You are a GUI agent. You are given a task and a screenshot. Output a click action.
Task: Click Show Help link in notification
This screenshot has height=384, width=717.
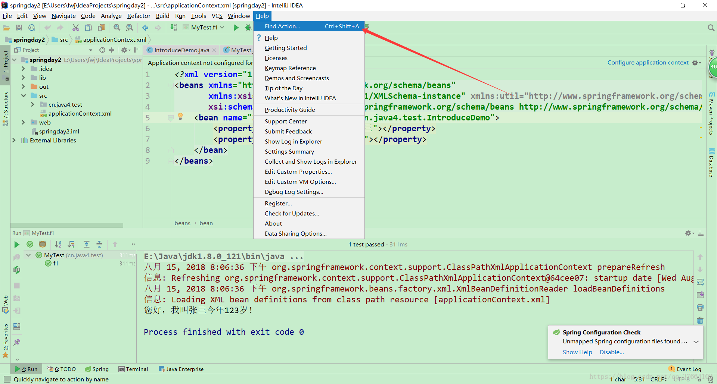point(577,352)
